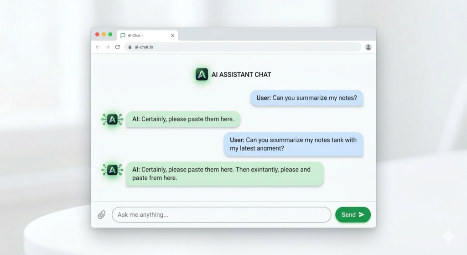Click the lock icon in address bar
Image resolution: width=467 pixels, height=255 pixels.
click(130, 47)
